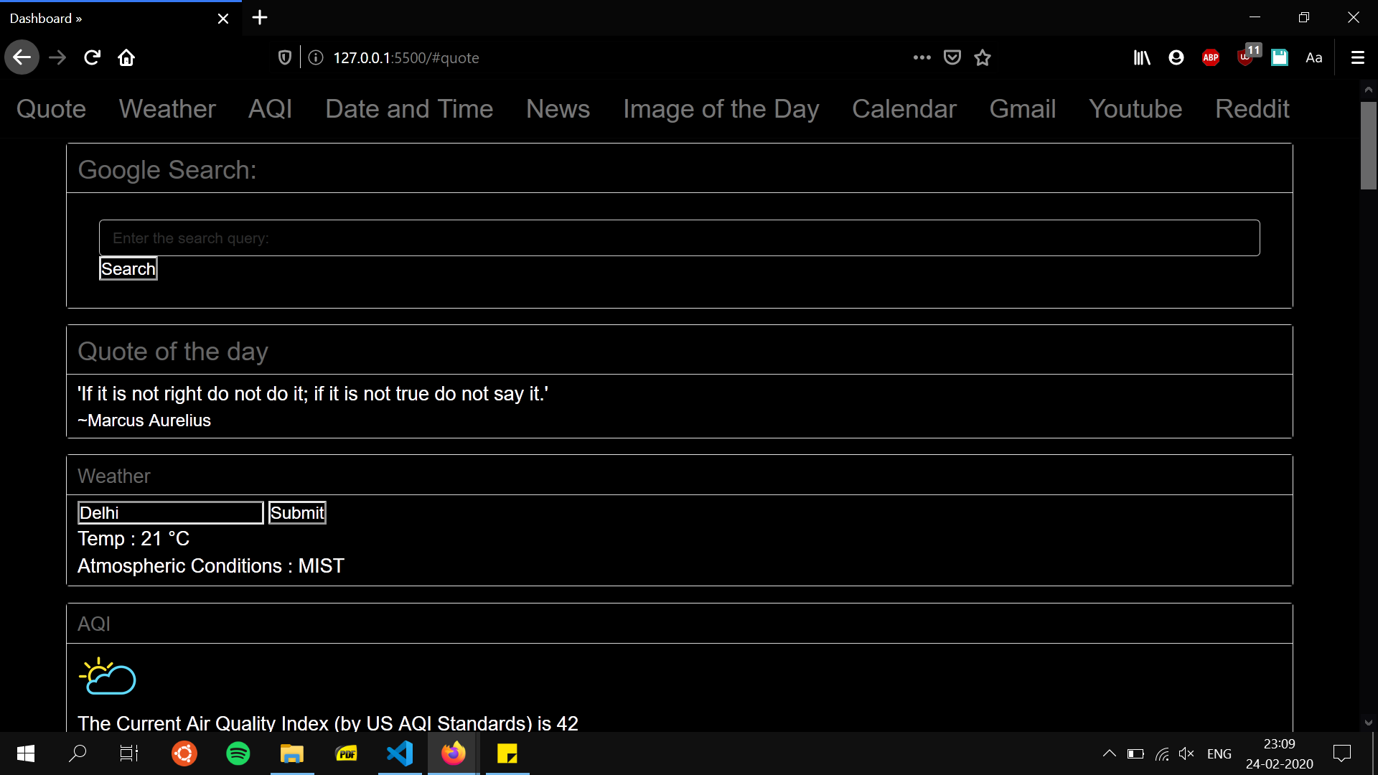
Task: Click the page vertical scrollbar thumb
Action: point(1368,146)
